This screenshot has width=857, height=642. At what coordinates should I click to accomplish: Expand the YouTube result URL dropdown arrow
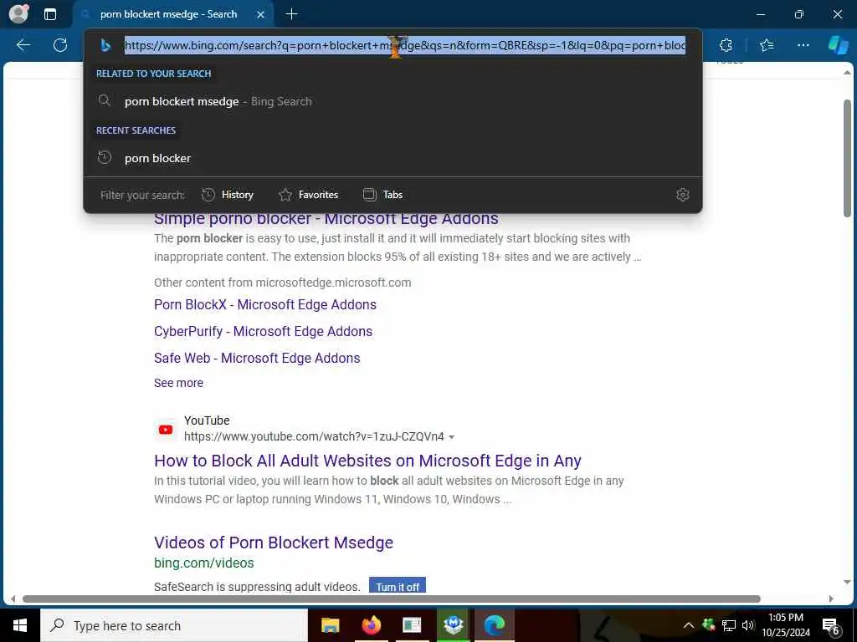(451, 437)
